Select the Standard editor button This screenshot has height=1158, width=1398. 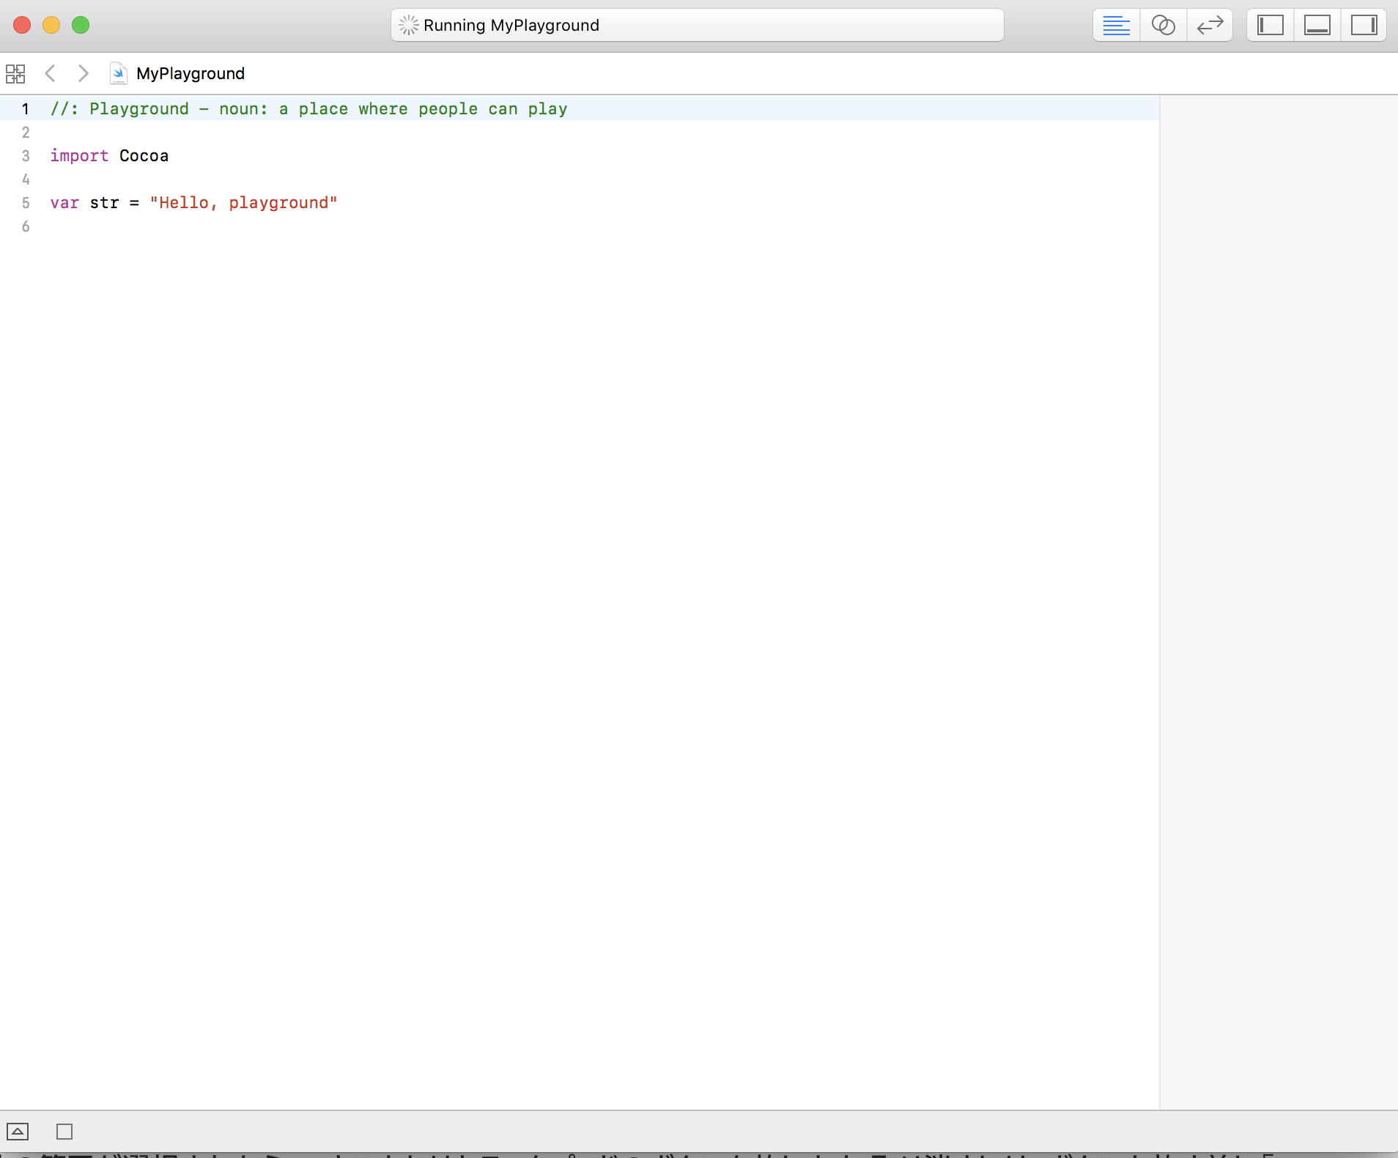(x=1116, y=26)
